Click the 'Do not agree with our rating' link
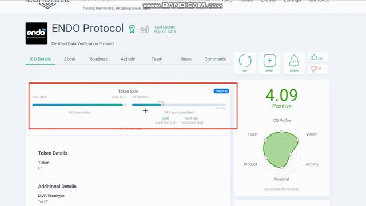Viewport: 366px width, 206px height. click(x=282, y=189)
